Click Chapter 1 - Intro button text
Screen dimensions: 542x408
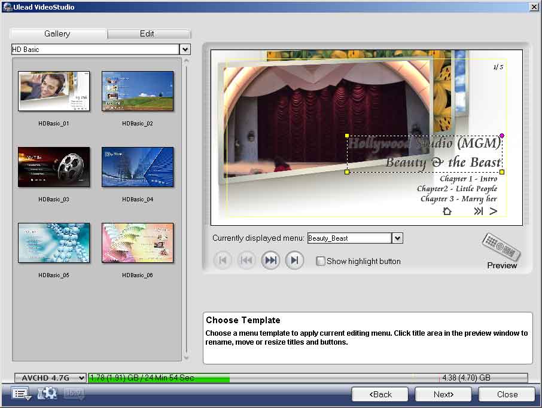click(468, 179)
